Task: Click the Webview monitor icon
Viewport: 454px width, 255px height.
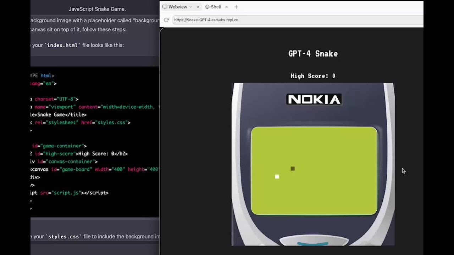Action: 165,7
